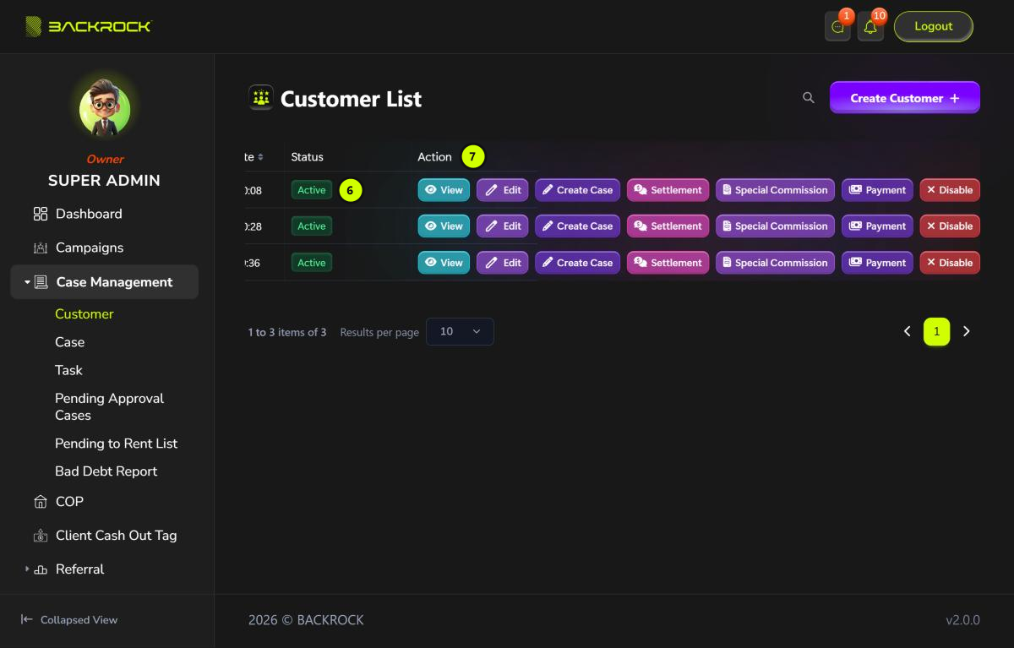The image size is (1014, 648).
Task: Open Pending to Rent List
Action: tap(117, 444)
